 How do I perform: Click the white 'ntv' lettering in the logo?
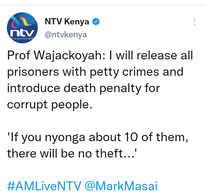pos(22,33)
